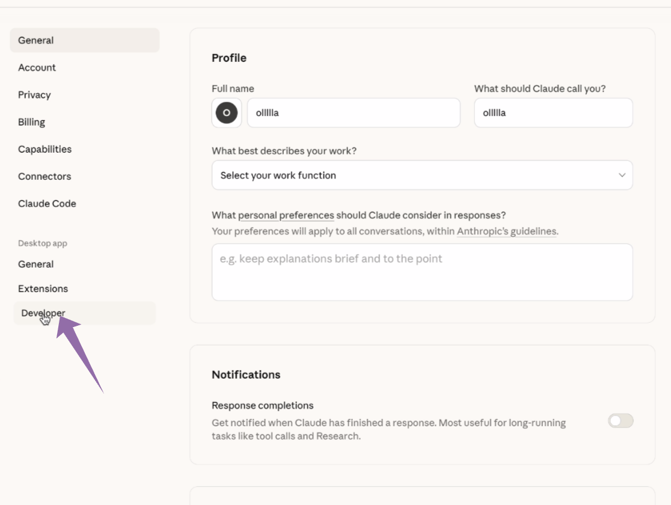Switch to Account settings
The width and height of the screenshot is (671, 505).
click(x=37, y=67)
